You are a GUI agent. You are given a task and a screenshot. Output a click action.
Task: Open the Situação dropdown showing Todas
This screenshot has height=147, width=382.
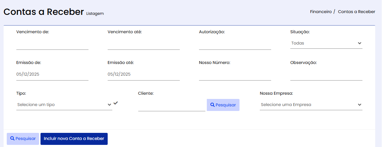326,43
